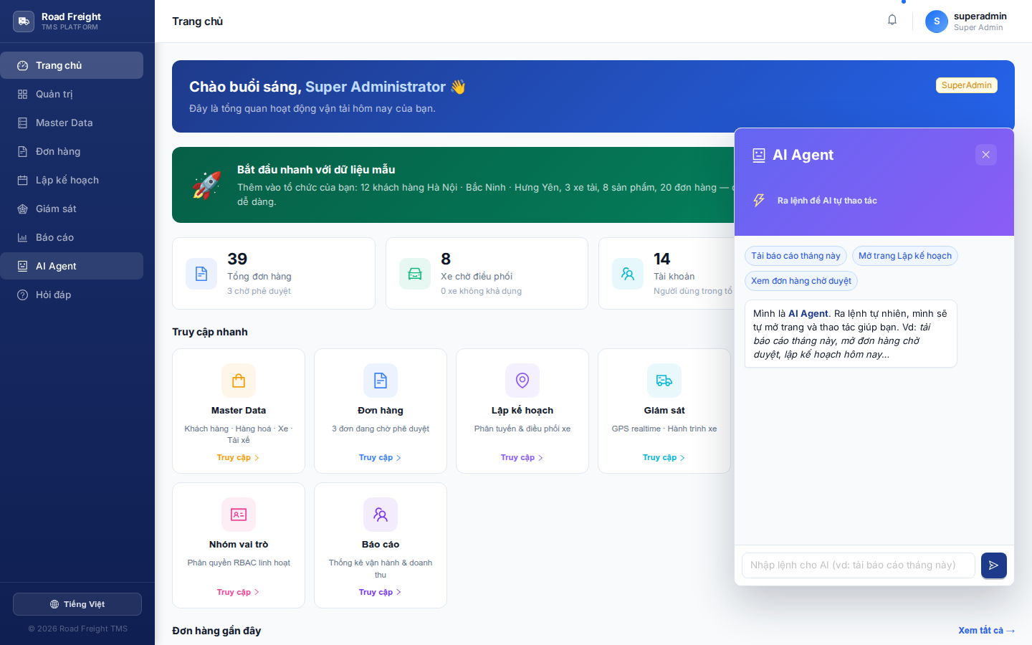Open the superadmin user menu

(x=966, y=21)
